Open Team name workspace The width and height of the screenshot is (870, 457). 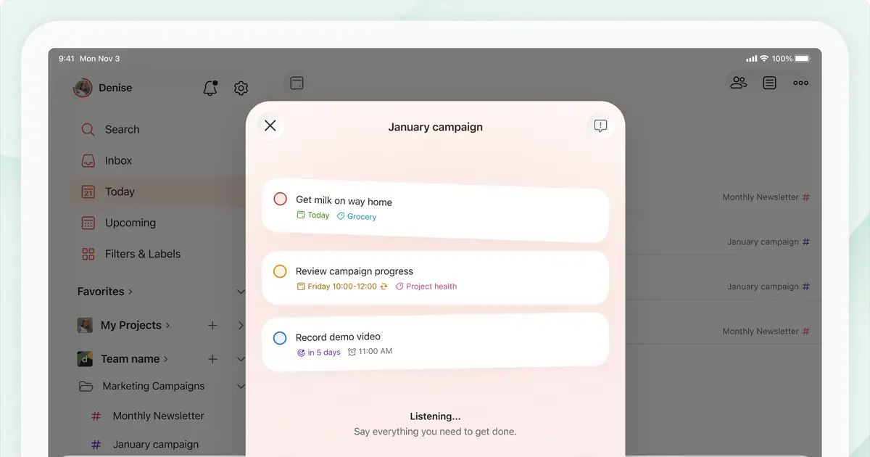point(134,358)
